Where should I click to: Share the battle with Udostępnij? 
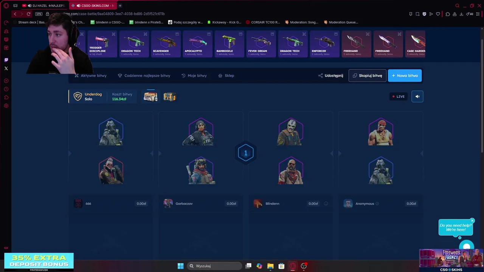click(x=331, y=76)
